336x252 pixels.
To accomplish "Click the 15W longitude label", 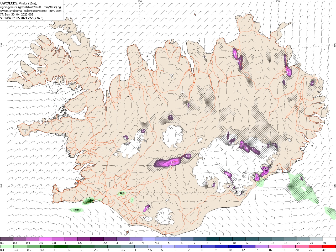I will (278, 1).
